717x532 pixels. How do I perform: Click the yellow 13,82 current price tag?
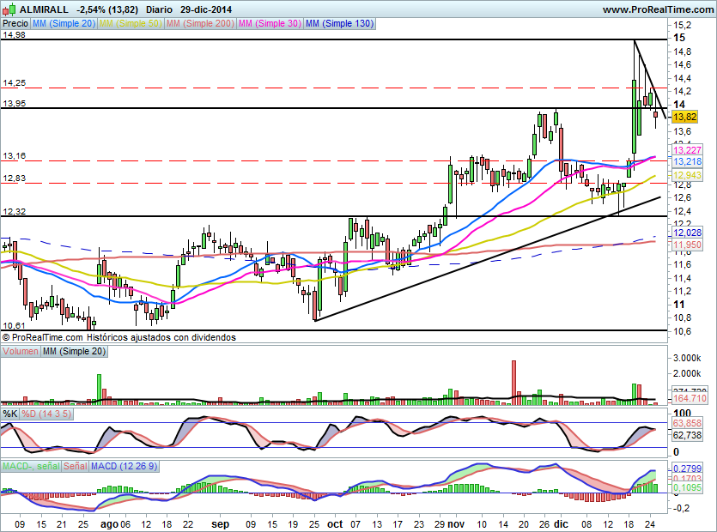pyautogui.click(x=684, y=117)
